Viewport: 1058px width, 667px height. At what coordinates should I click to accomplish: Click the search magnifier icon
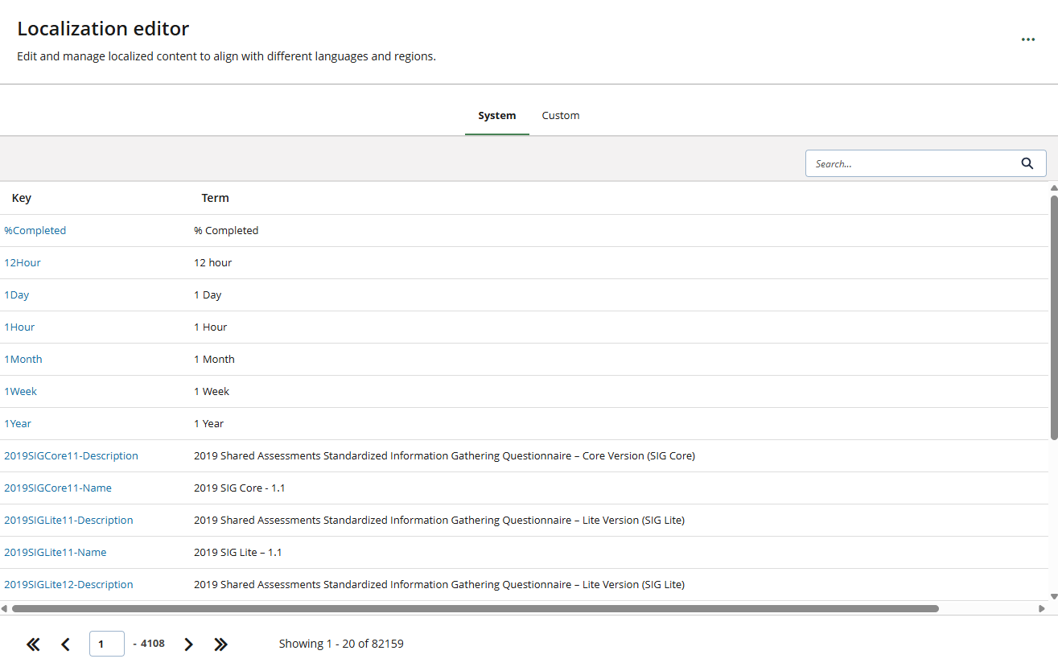click(x=1027, y=163)
